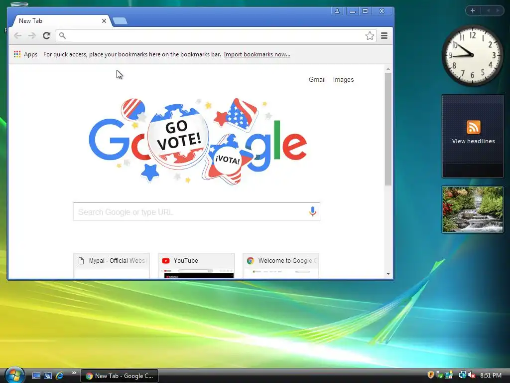Click the security shield tray icon
This screenshot has width=510, height=383.
431,375
